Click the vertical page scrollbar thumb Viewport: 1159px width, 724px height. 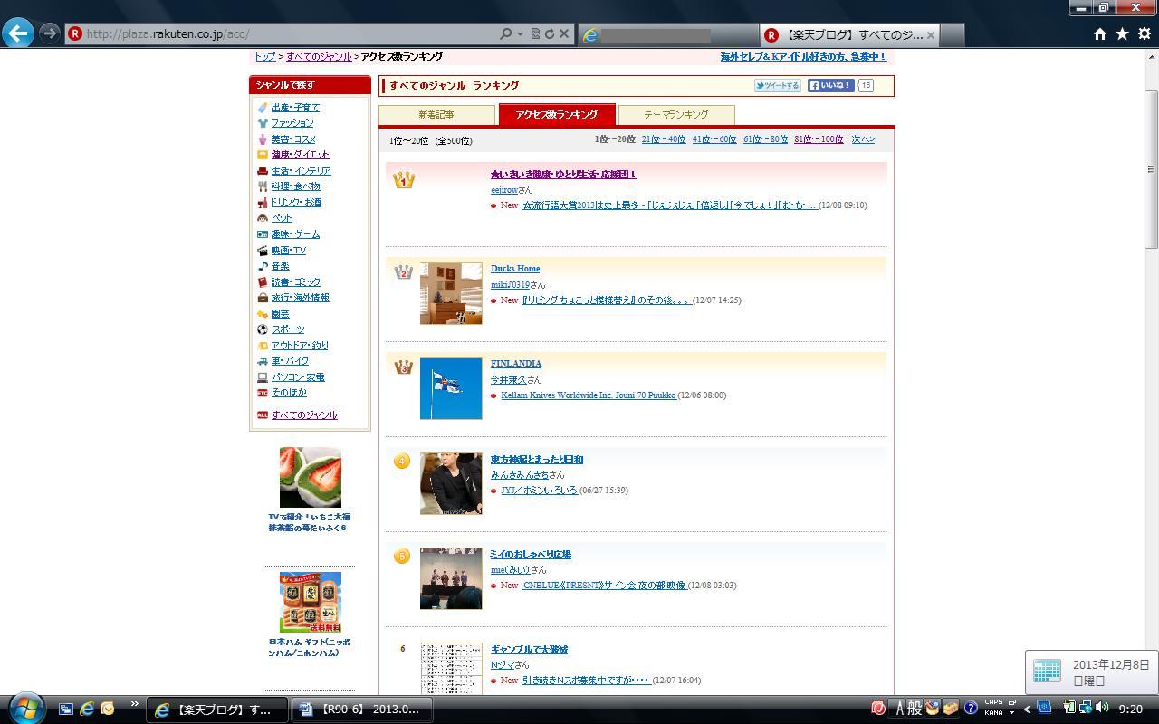[1151, 169]
